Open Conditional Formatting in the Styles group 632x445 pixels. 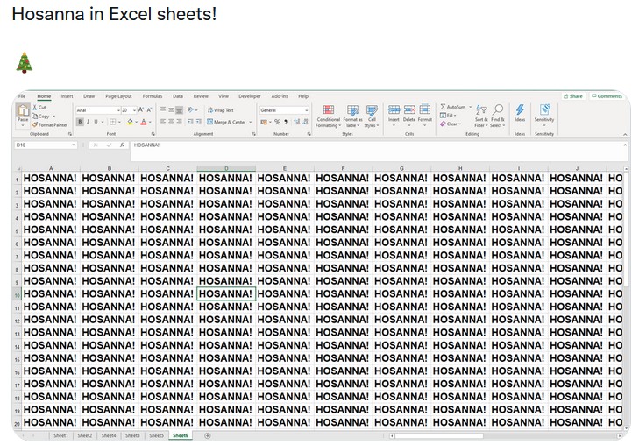coord(328,117)
